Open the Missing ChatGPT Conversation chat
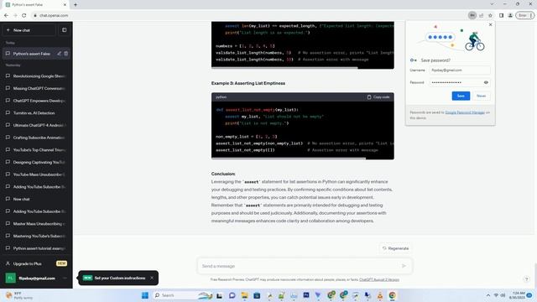This screenshot has height=302, width=537. 36,88
